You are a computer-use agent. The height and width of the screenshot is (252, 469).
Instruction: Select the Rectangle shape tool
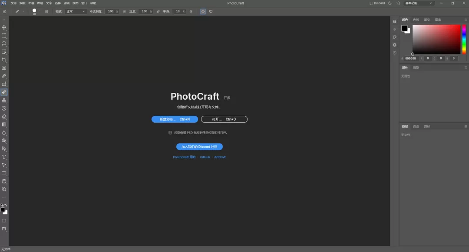point(4,173)
